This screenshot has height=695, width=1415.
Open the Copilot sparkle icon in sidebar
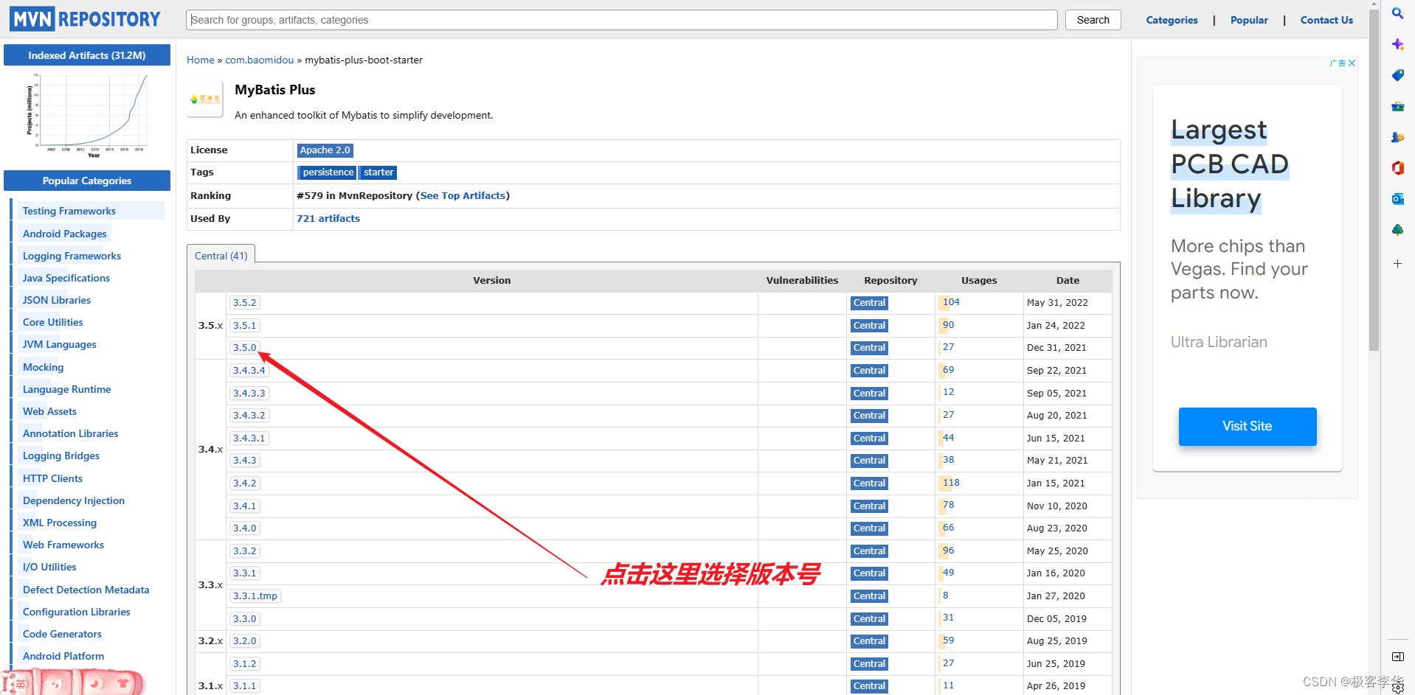[x=1397, y=44]
